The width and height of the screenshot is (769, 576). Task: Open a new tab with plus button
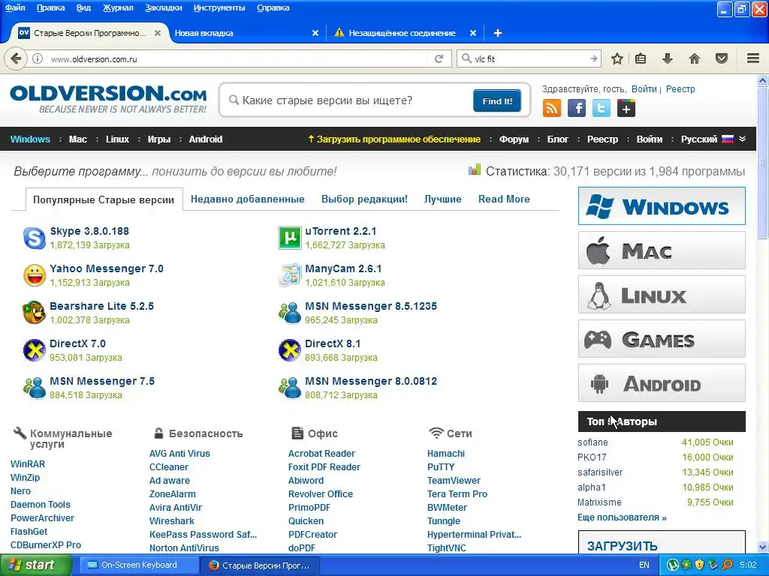click(497, 33)
